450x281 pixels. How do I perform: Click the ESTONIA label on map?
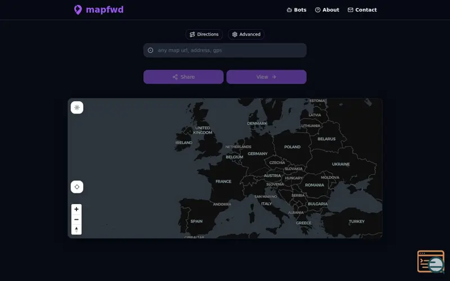317,101
